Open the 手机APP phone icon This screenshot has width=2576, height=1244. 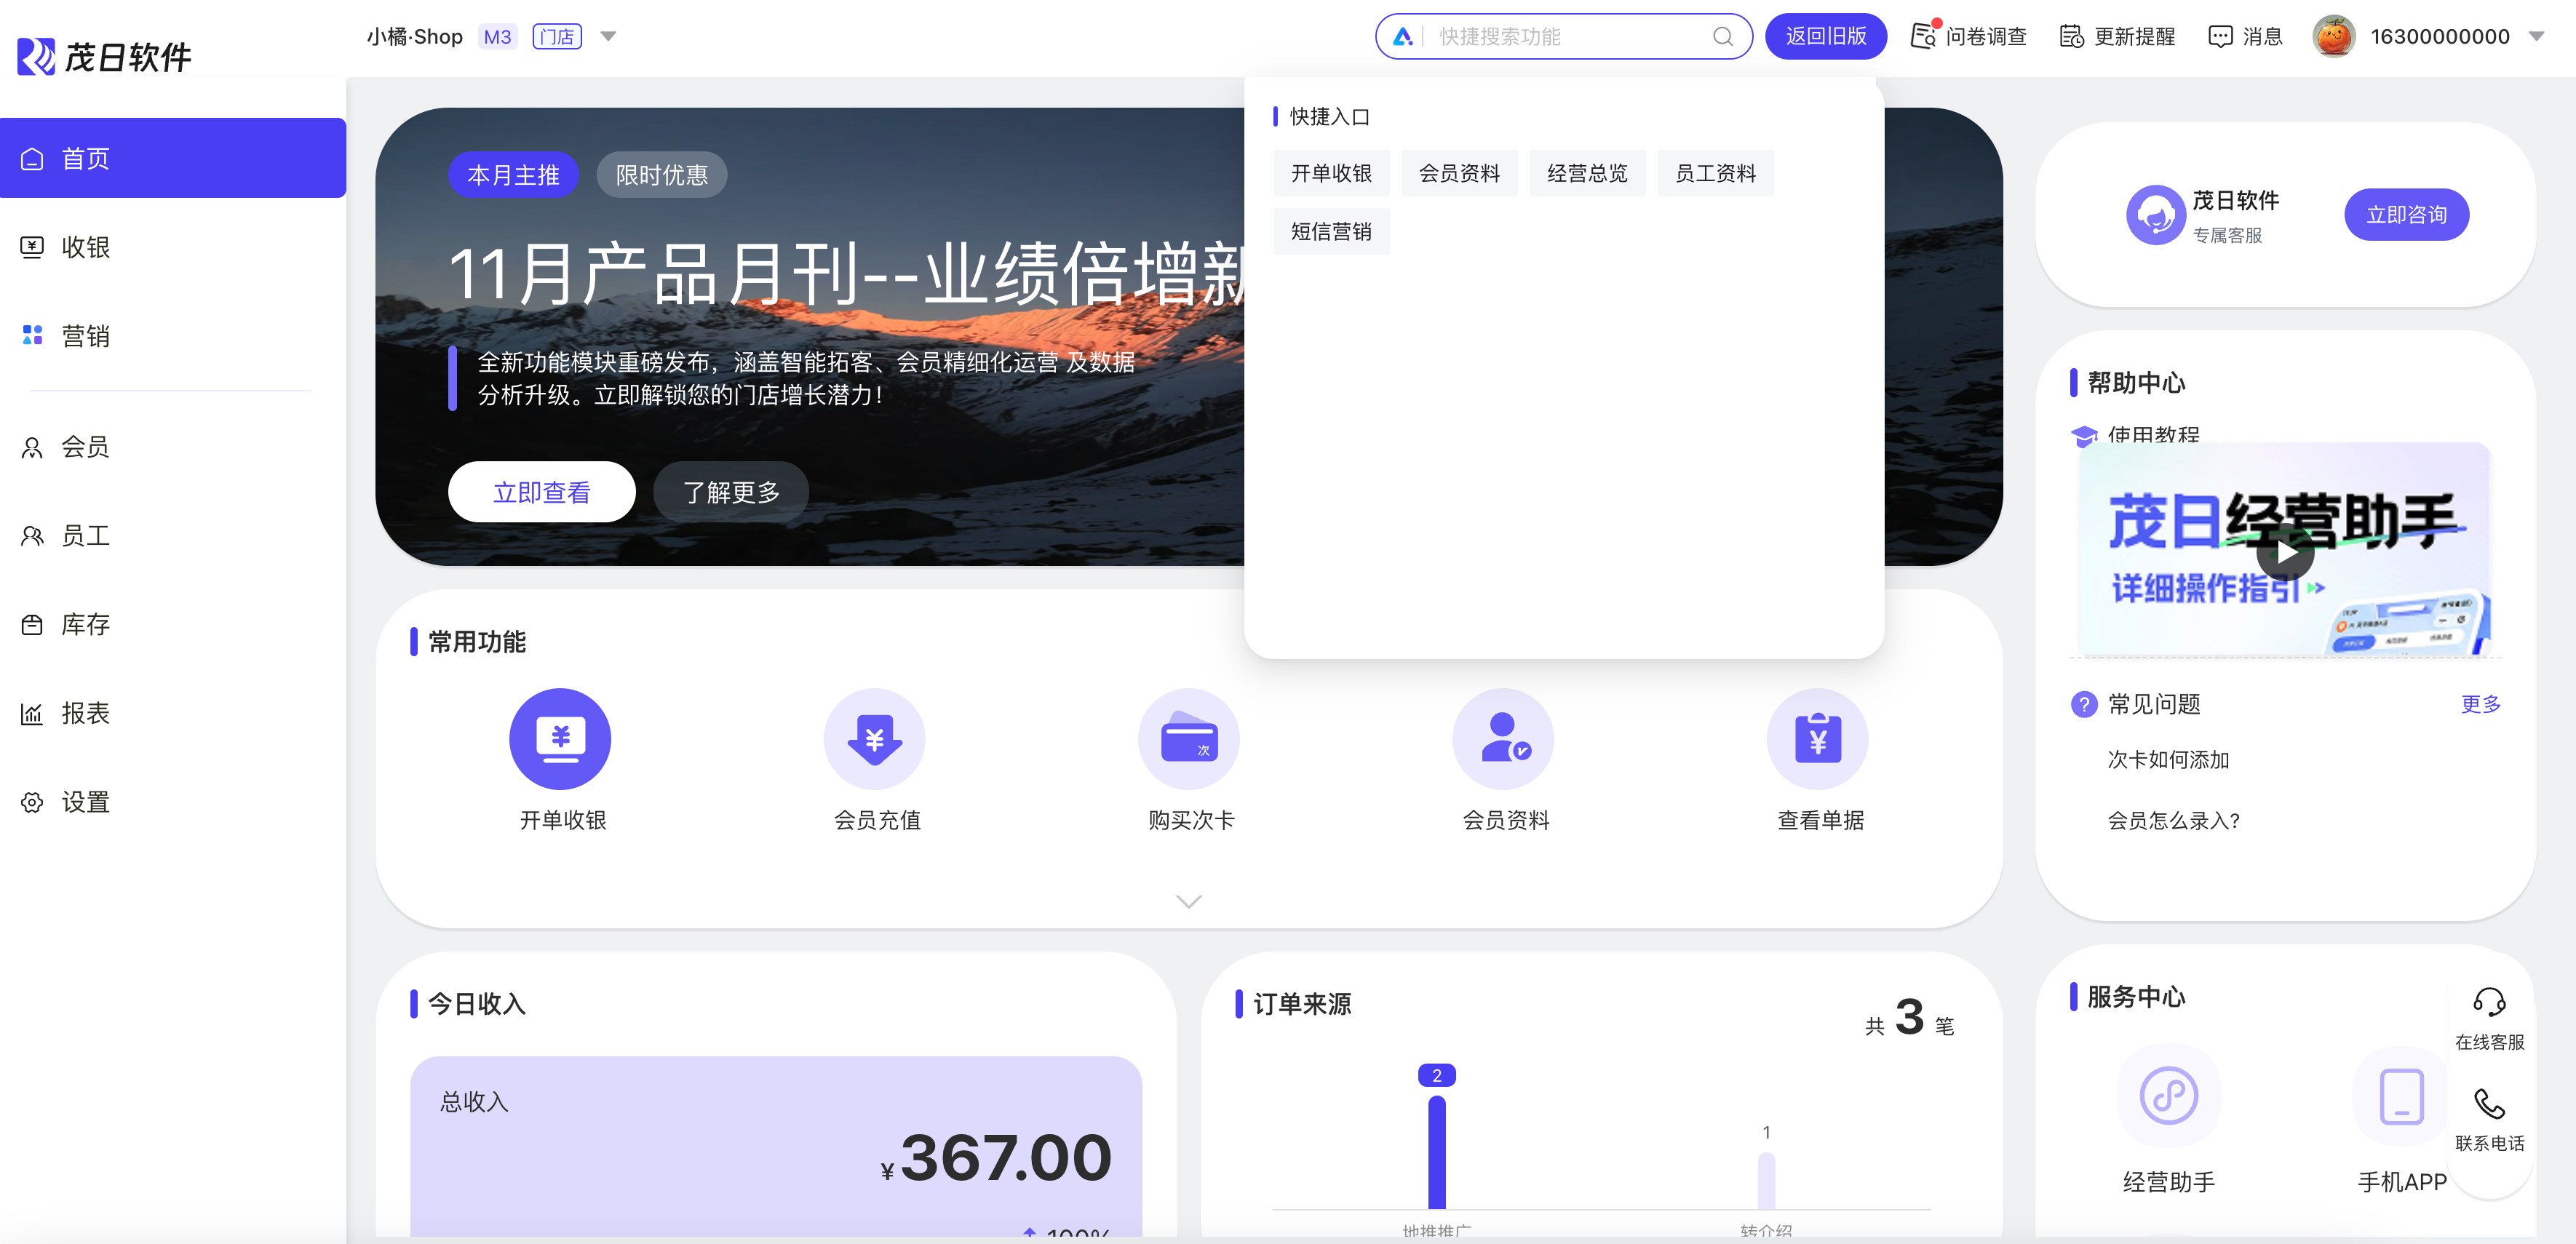pos(2401,1095)
